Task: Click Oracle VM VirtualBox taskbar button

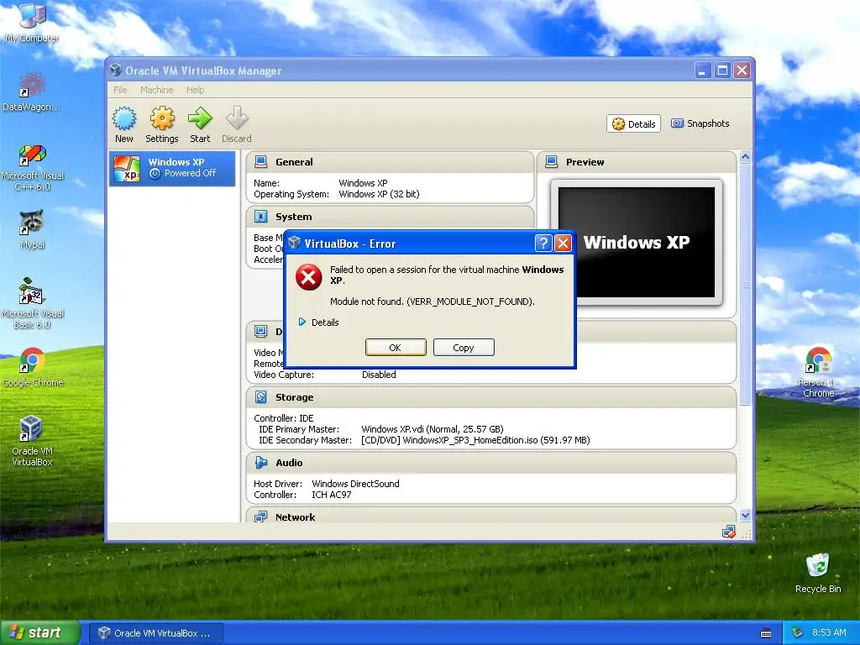Action: pos(155,633)
